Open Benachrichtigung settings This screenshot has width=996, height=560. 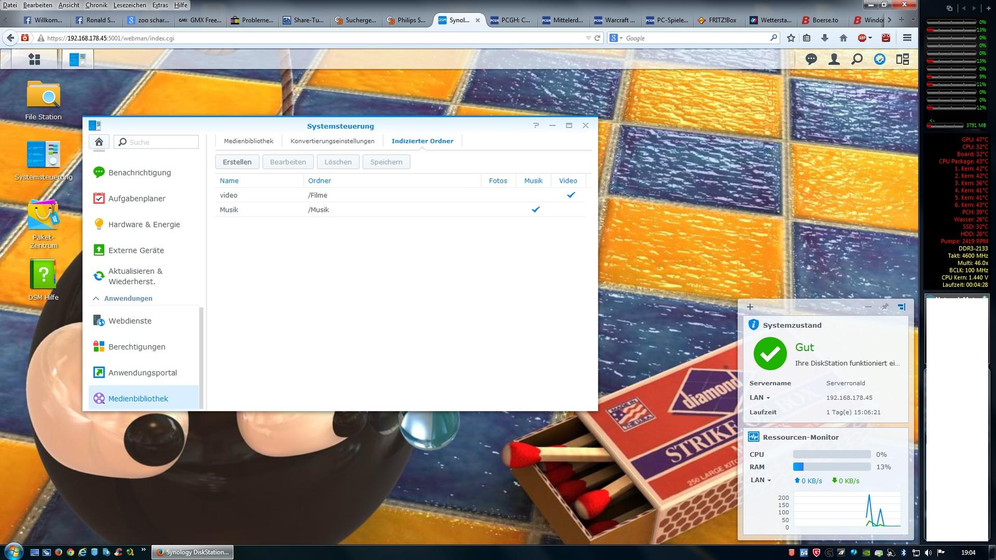[144, 172]
